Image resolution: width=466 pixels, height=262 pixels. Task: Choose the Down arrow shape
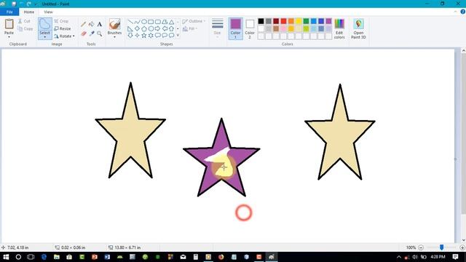pyautogui.click(x=130, y=36)
